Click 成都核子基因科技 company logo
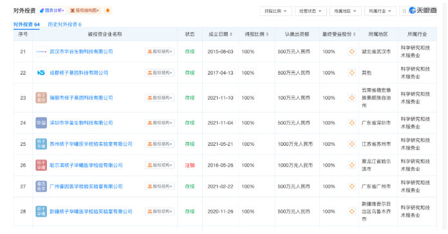Screen dimensions: 448x234 click(41, 73)
